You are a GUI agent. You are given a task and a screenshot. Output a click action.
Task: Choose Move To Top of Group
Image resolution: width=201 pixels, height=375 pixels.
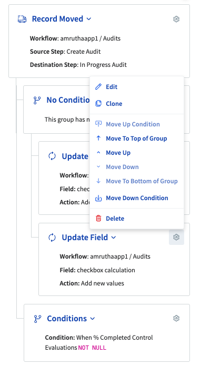[137, 139]
